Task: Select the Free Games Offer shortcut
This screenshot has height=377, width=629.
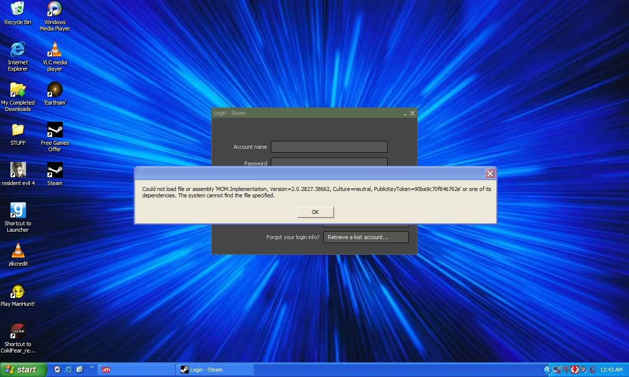Action: point(55,130)
